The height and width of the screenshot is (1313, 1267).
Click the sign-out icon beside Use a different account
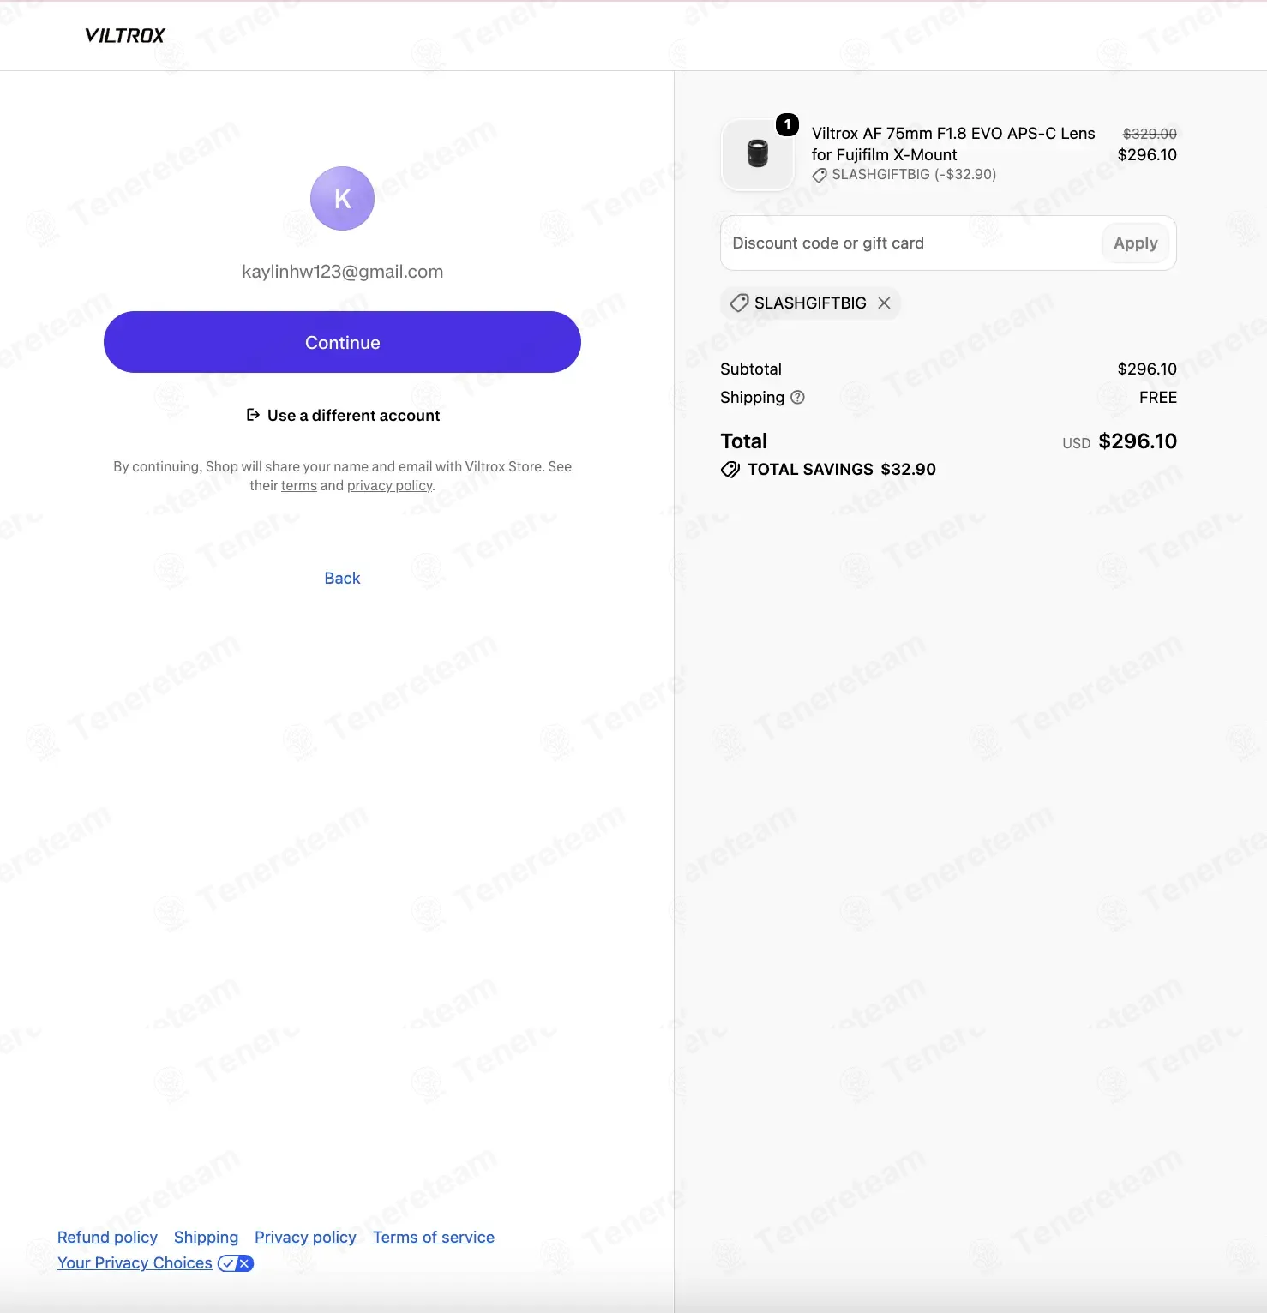point(253,415)
